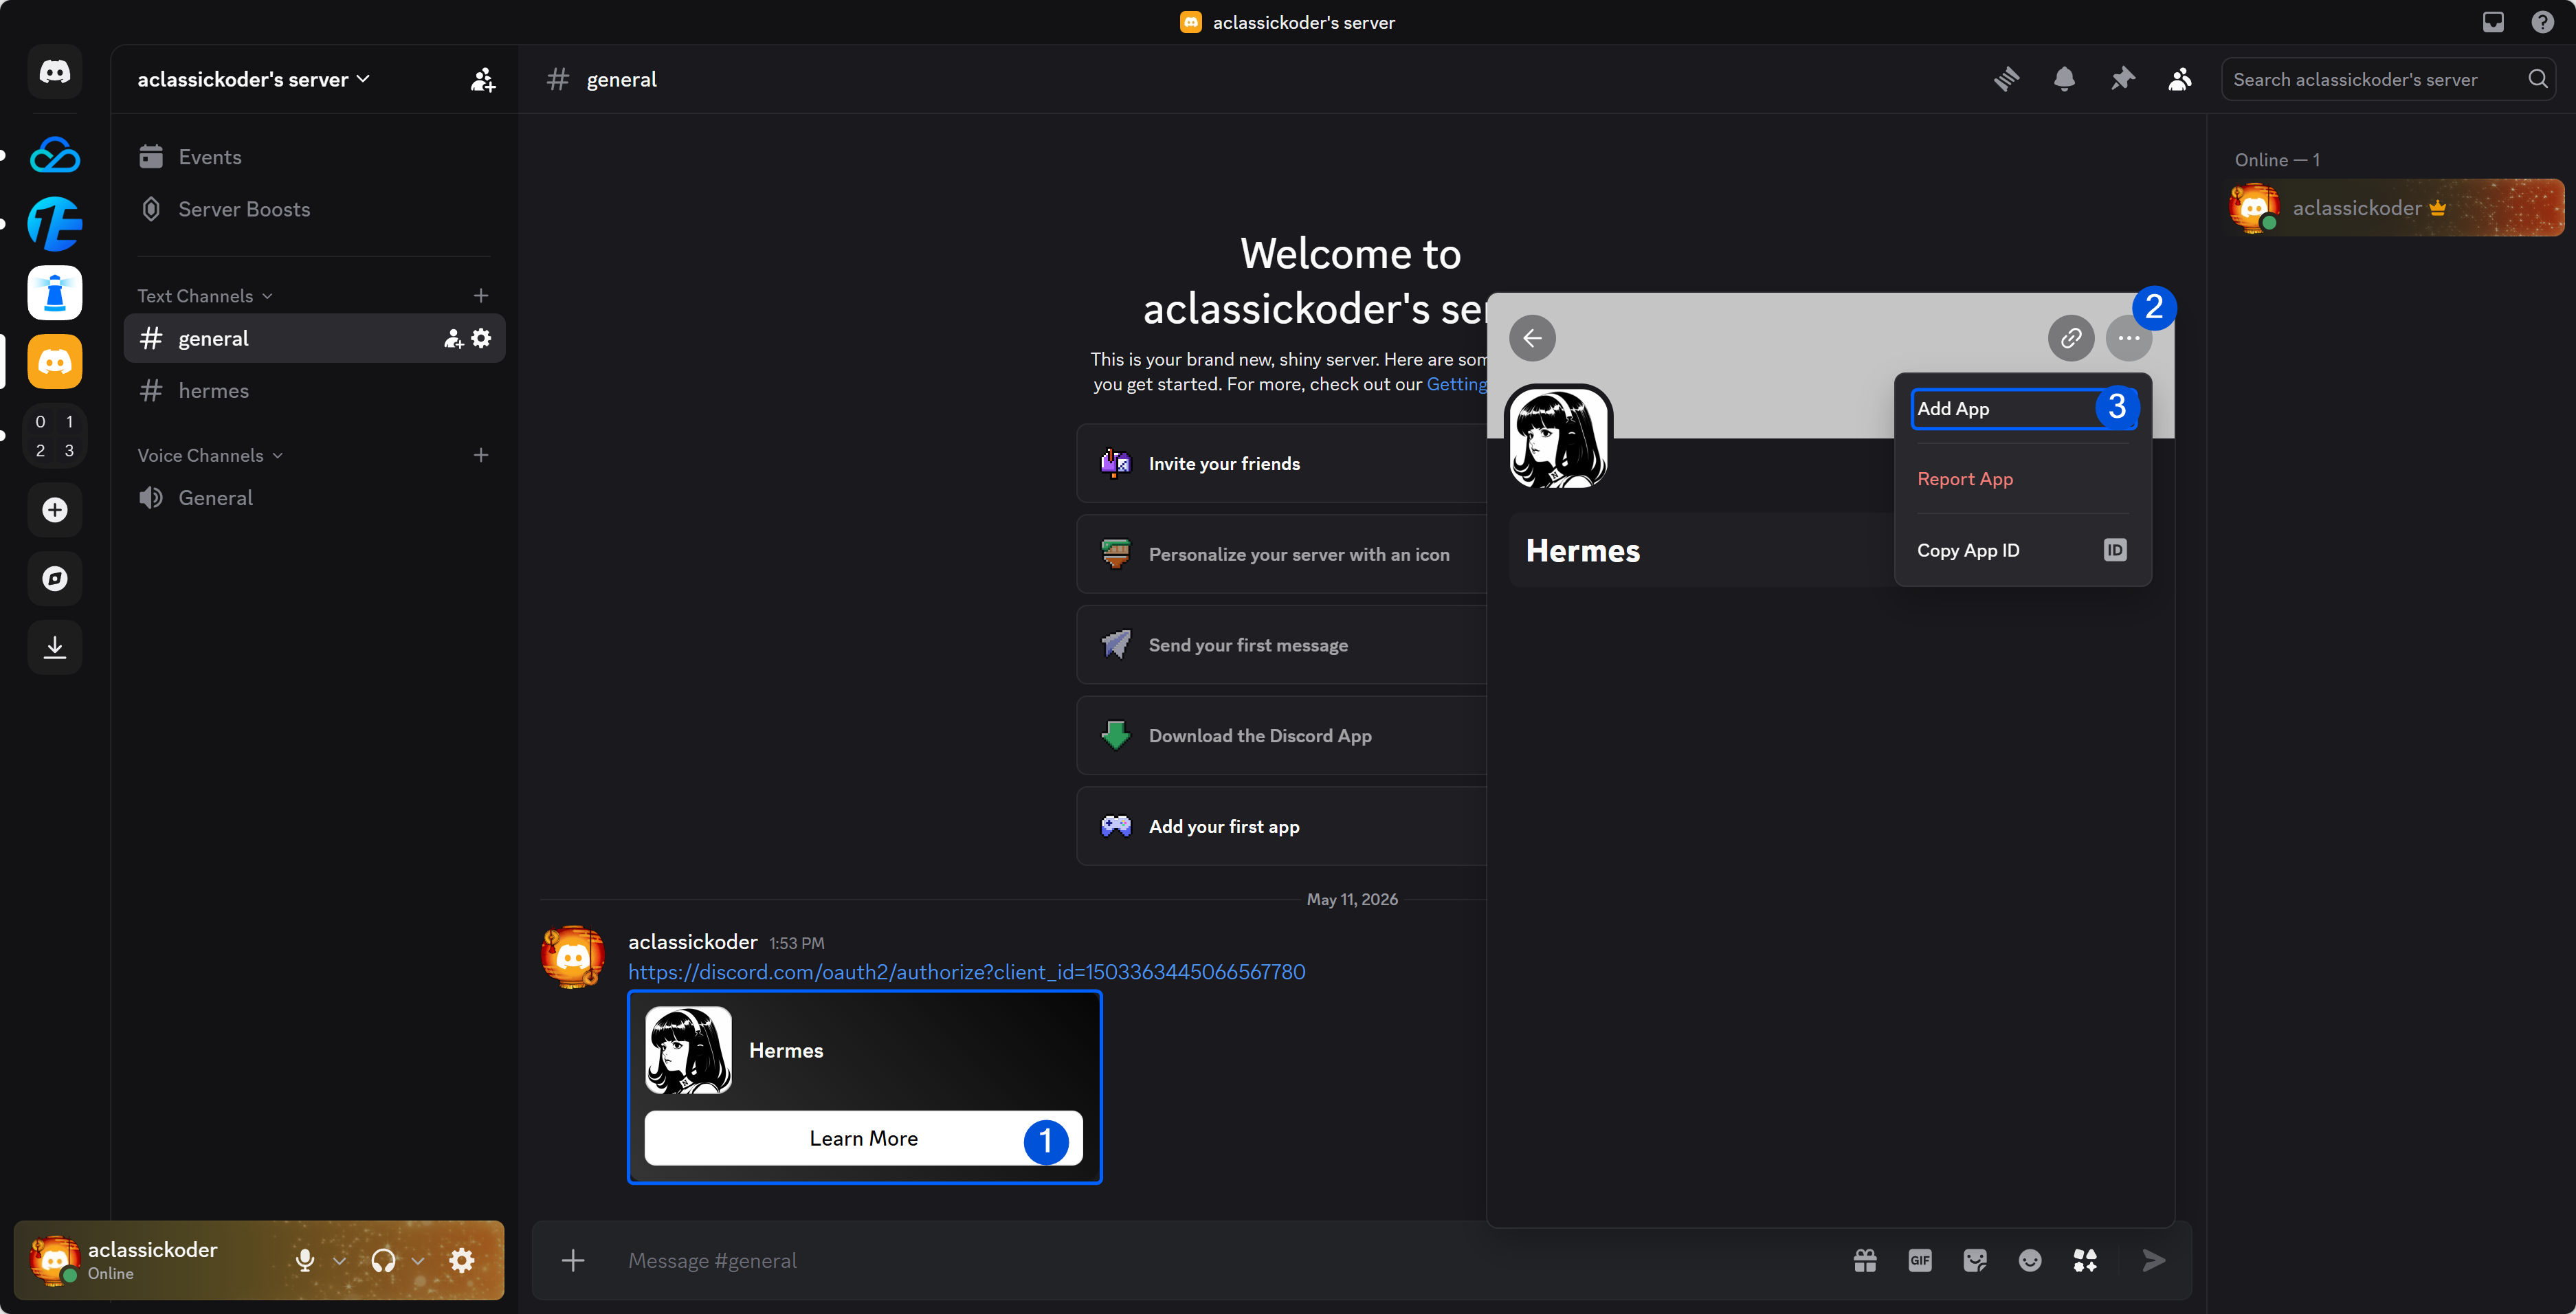Image resolution: width=2576 pixels, height=1314 pixels.
Task: Select Add App menu item
Action: tap(2023, 409)
